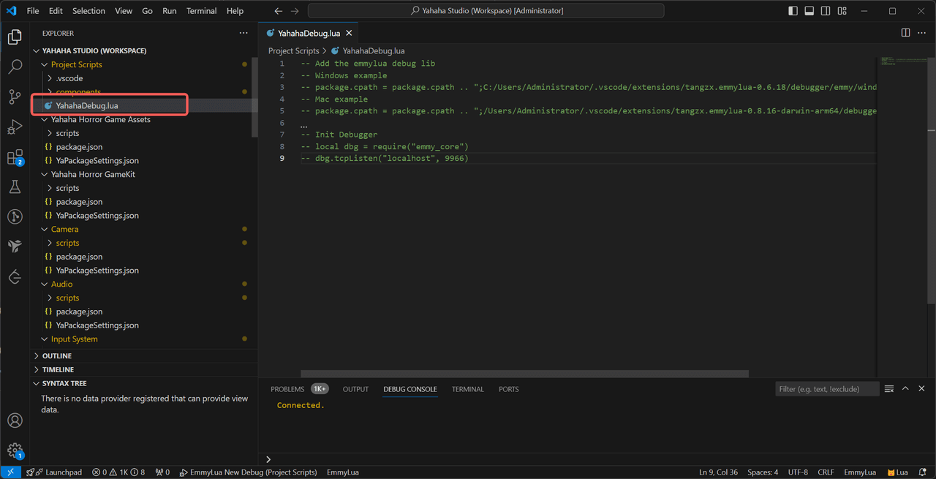This screenshot has height=479, width=936.
Task: Collapse the Camera folder in explorer
Action: click(x=64, y=229)
